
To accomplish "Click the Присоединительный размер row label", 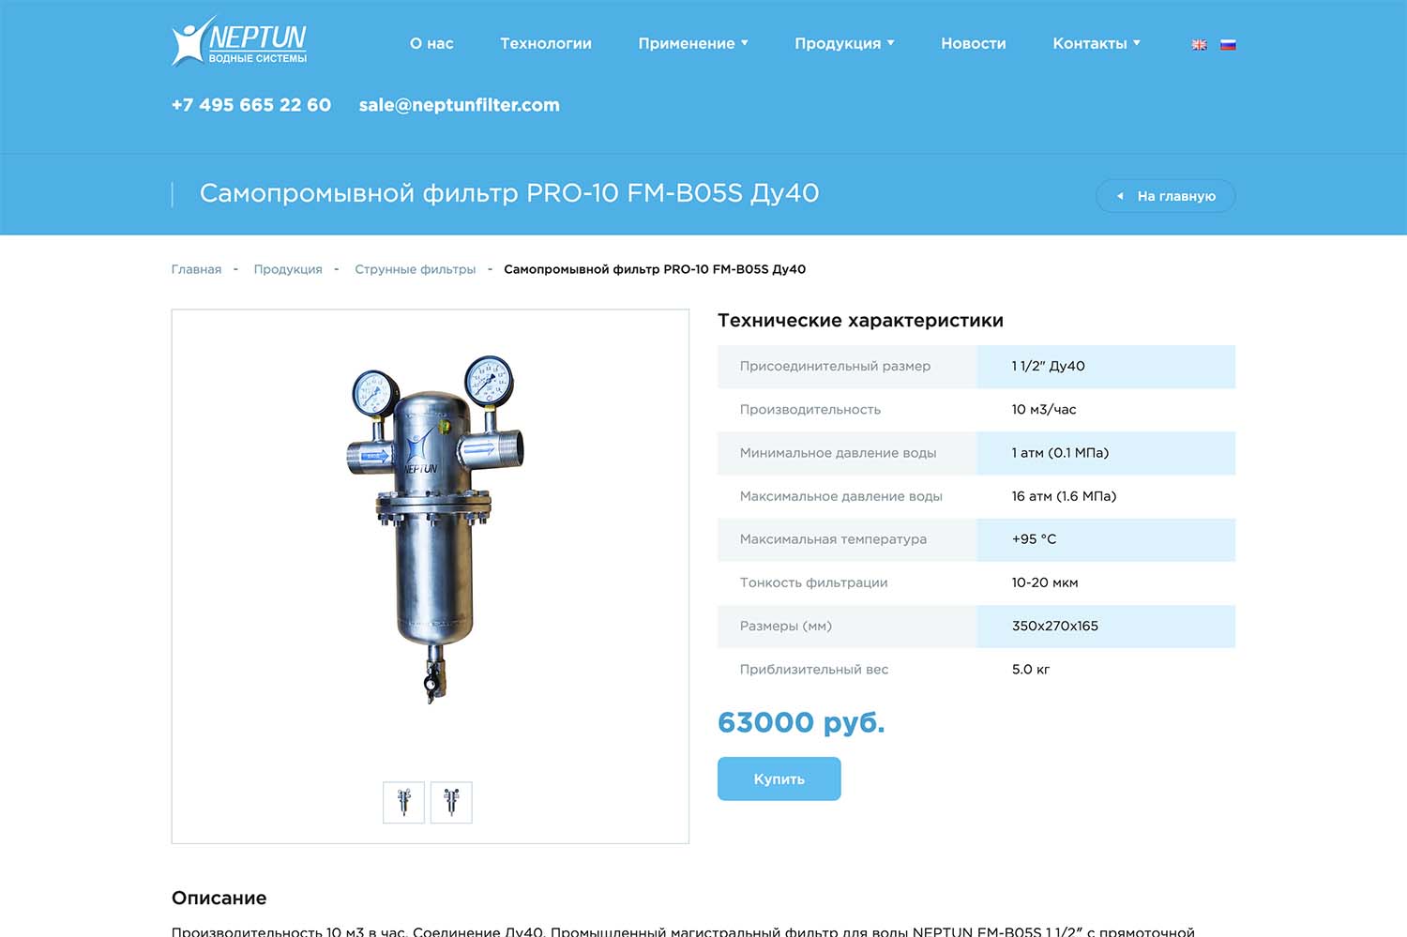I will coord(835,367).
